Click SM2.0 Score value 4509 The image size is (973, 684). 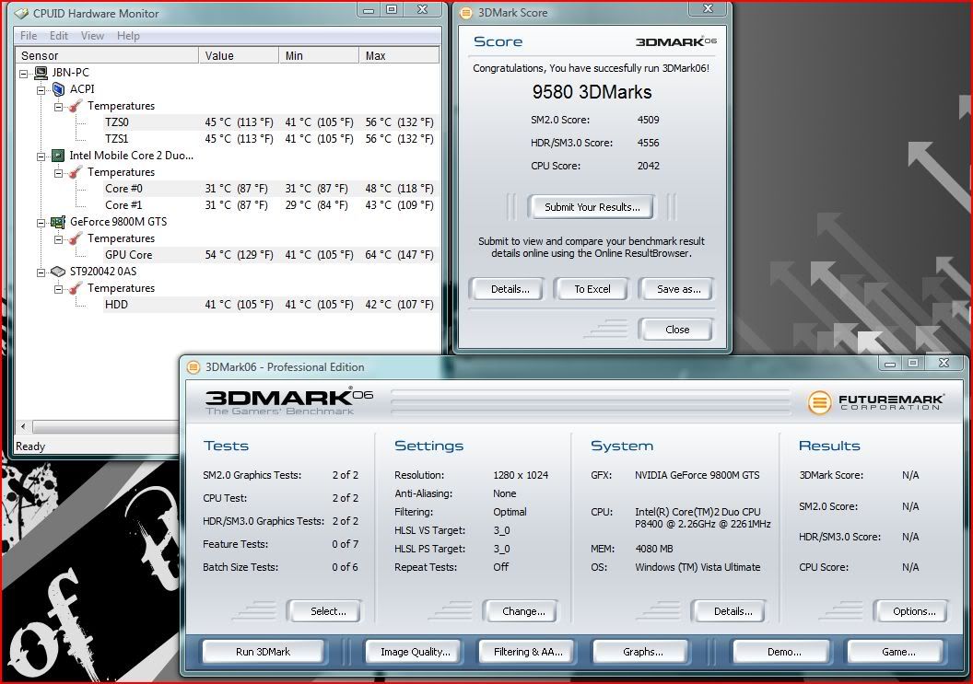point(649,120)
